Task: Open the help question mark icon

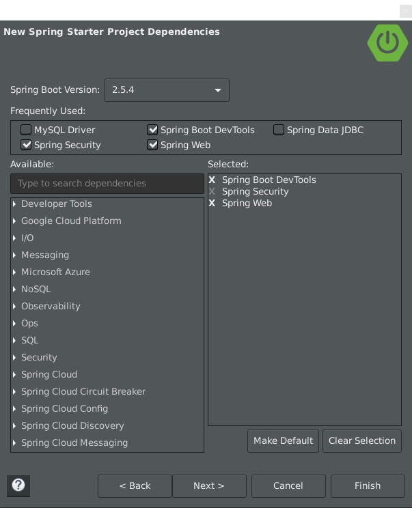Action: (x=18, y=485)
